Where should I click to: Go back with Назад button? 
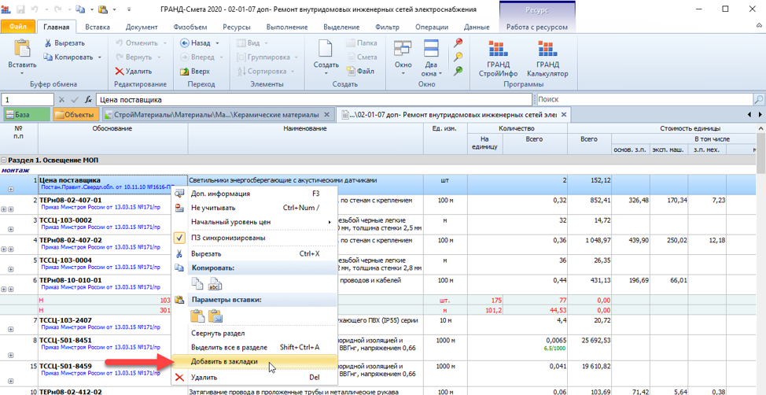tap(196, 43)
